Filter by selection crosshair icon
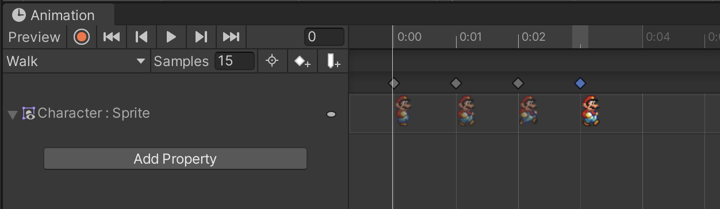 272,61
